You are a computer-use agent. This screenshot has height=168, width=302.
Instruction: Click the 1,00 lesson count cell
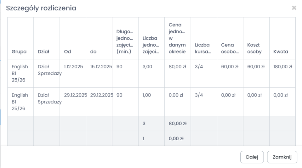pos(147,95)
